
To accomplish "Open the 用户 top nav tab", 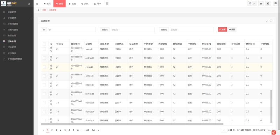I will click(x=98, y=4).
